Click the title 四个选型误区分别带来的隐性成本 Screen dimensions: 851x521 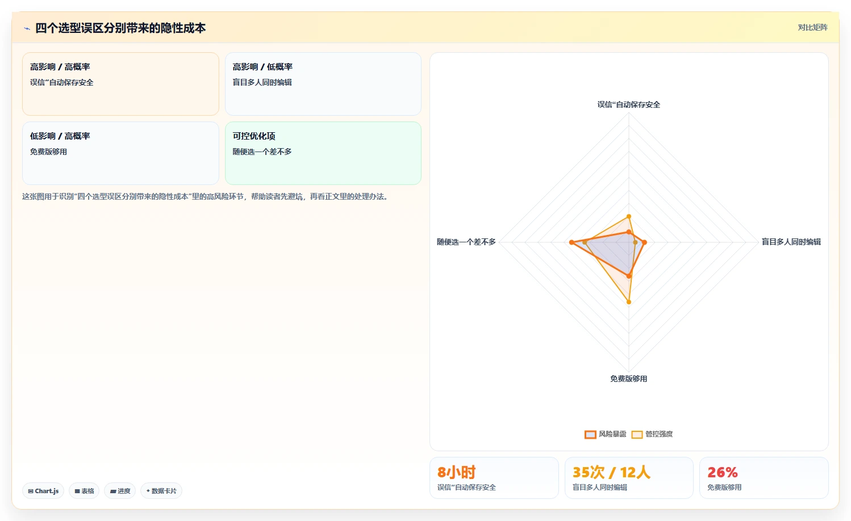[120, 28]
